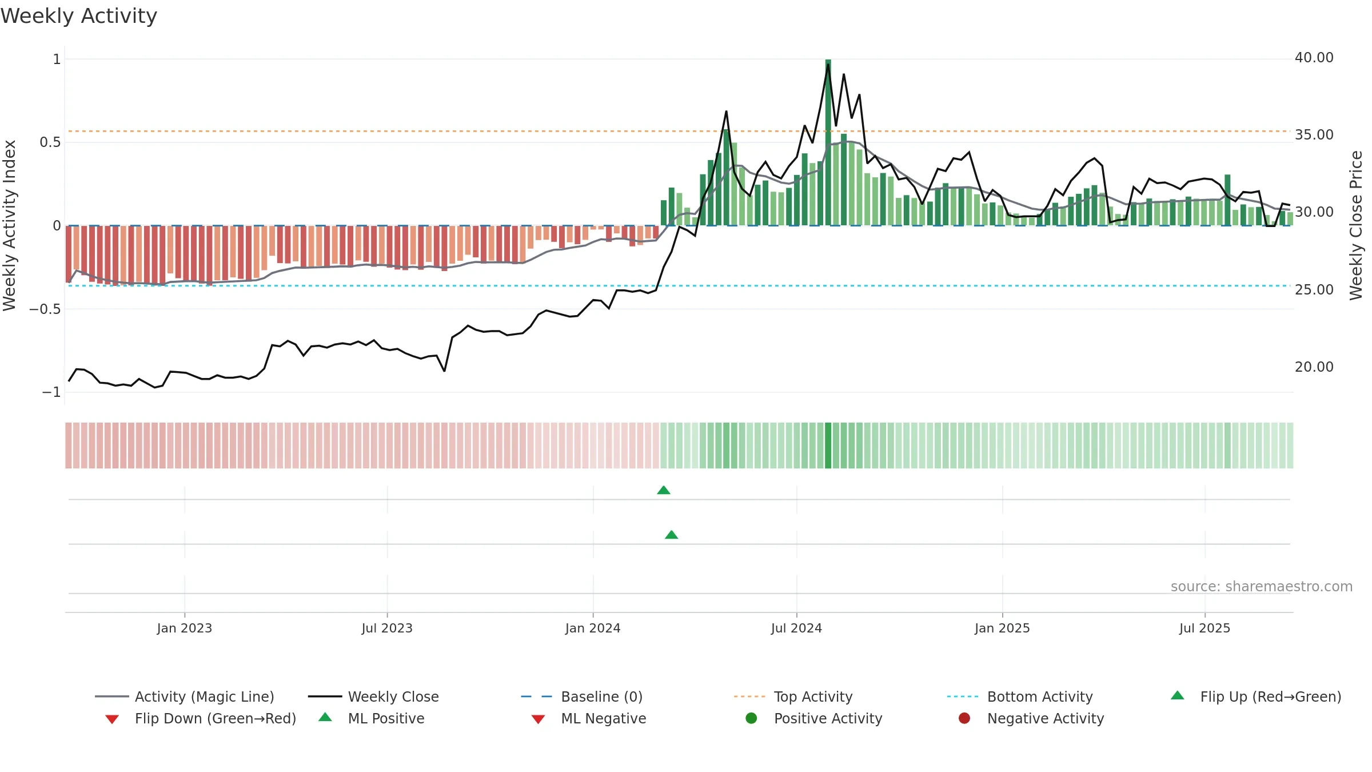Image resolution: width=1372 pixels, height=772 pixels.
Task: Click the Jul 2024 axis label
Action: click(x=796, y=628)
